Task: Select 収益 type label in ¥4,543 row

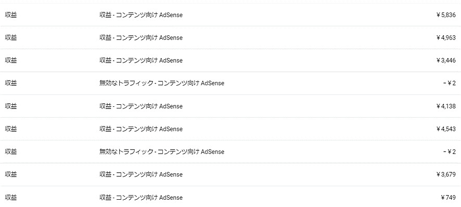Action: 11,129
